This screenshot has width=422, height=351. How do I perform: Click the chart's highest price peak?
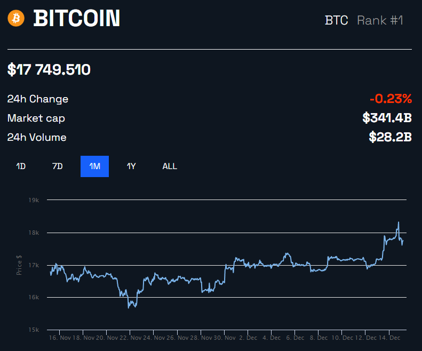398,222
